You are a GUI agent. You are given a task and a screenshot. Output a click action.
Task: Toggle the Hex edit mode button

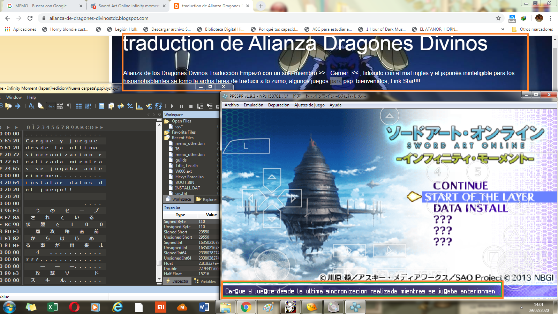point(51,106)
